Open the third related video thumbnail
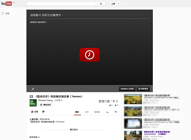 133,123
